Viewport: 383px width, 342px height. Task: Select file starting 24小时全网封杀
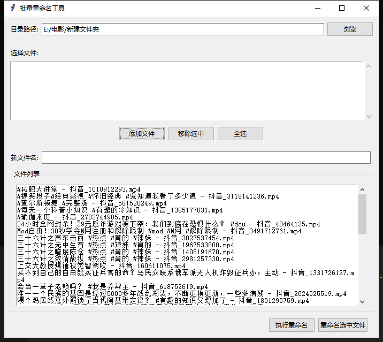(168, 224)
